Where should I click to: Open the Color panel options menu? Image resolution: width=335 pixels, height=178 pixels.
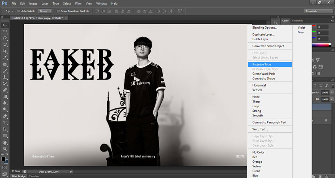(x=332, y=21)
